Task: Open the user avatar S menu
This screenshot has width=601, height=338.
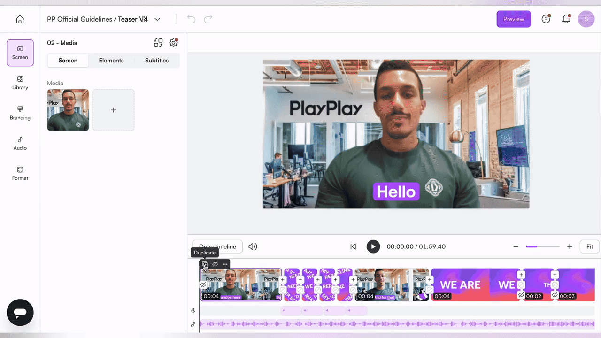Action: pos(586,19)
